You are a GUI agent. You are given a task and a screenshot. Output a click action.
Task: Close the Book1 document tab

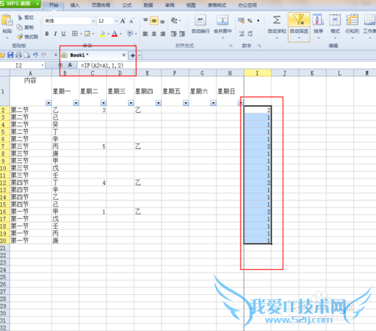pyautogui.click(x=124, y=55)
